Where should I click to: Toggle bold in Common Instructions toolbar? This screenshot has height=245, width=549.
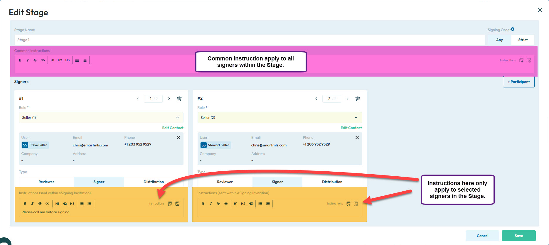point(20,60)
